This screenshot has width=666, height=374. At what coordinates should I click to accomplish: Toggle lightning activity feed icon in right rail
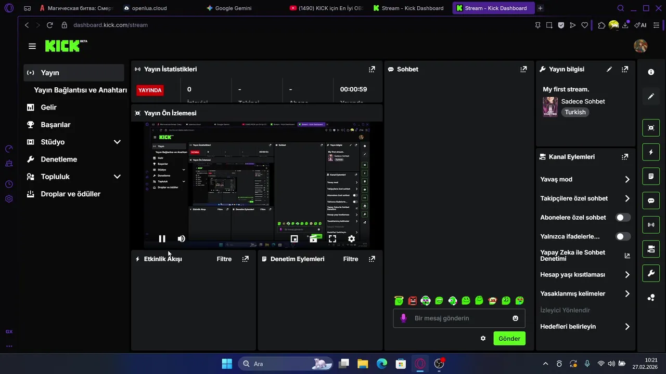tap(651, 152)
